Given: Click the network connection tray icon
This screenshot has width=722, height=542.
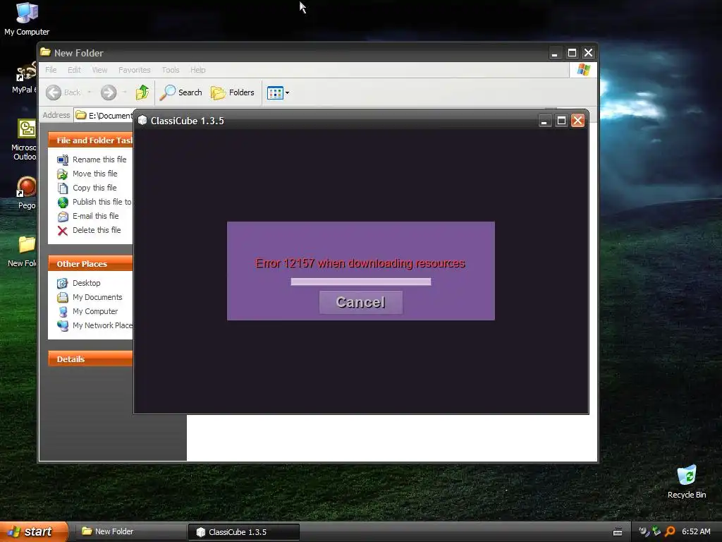Looking at the screenshot, I should tap(656, 531).
